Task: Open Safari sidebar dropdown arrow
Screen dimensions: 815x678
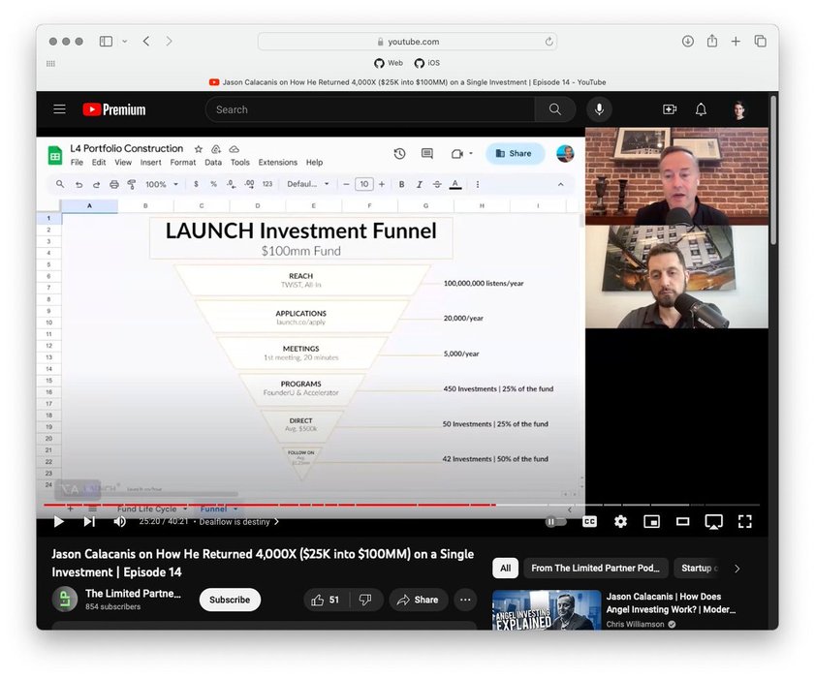Action: pyautogui.click(x=124, y=42)
